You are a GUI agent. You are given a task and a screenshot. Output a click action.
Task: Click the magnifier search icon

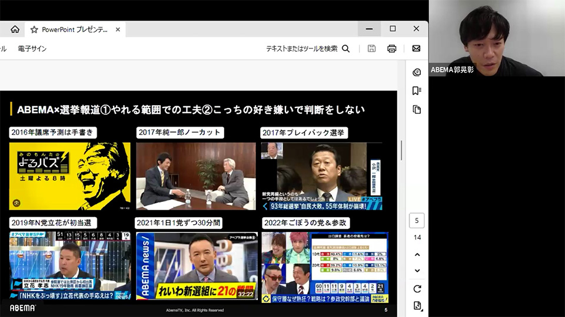pos(346,49)
